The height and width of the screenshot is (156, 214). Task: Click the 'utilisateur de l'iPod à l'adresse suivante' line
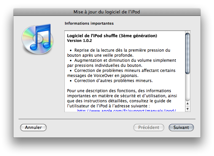(x=112, y=106)
